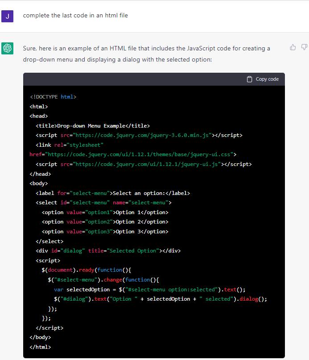
Task: Click the 'Option 1' option code line
Action: click(105, 212)
